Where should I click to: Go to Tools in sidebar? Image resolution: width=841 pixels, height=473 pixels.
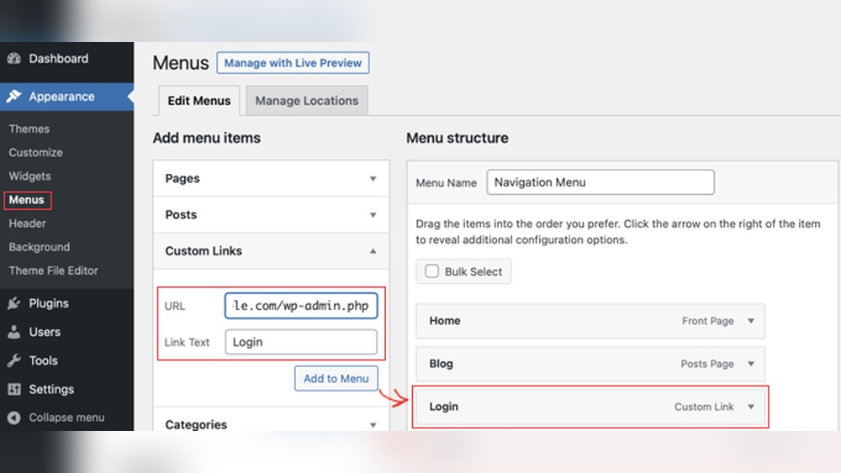click(43, 360)
